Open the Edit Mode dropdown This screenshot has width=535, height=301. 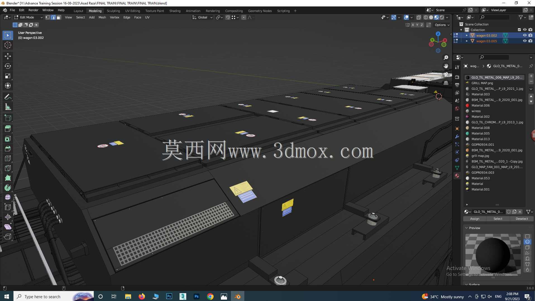pos(28,17)
